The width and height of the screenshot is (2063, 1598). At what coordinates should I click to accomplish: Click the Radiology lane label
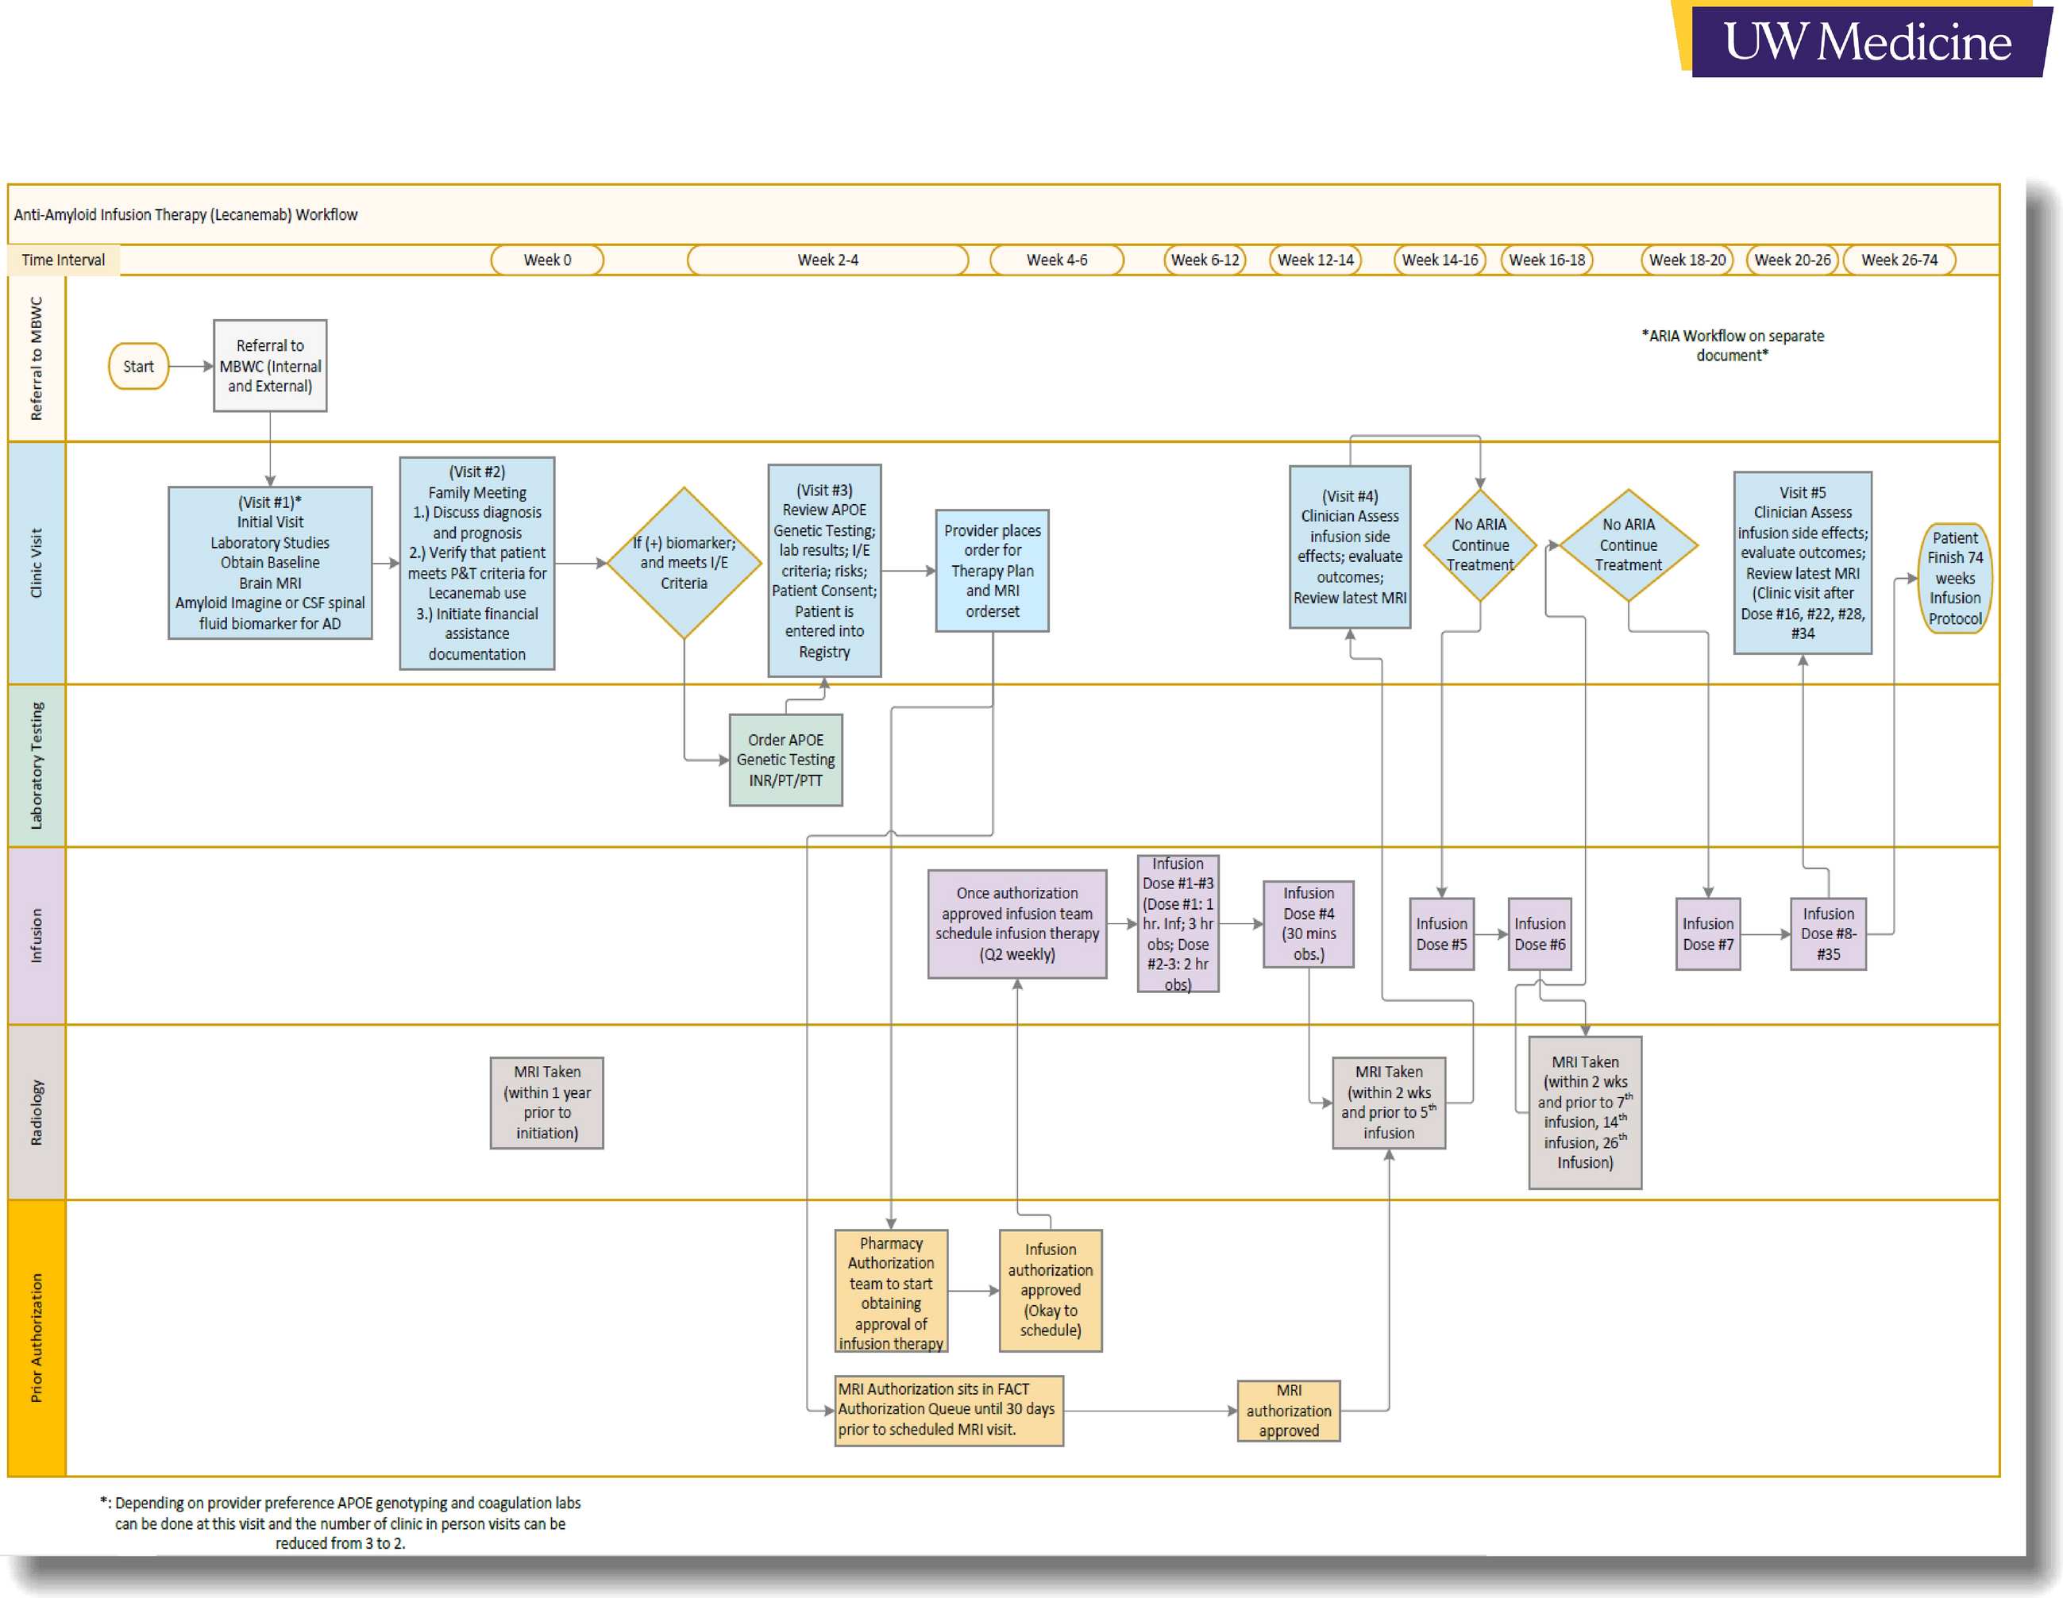click(37, 1112)
